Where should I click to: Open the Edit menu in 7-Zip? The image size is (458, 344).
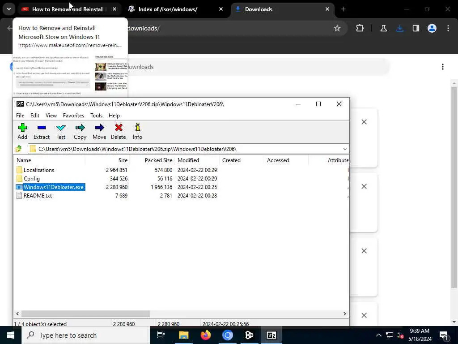pos(35,115)
